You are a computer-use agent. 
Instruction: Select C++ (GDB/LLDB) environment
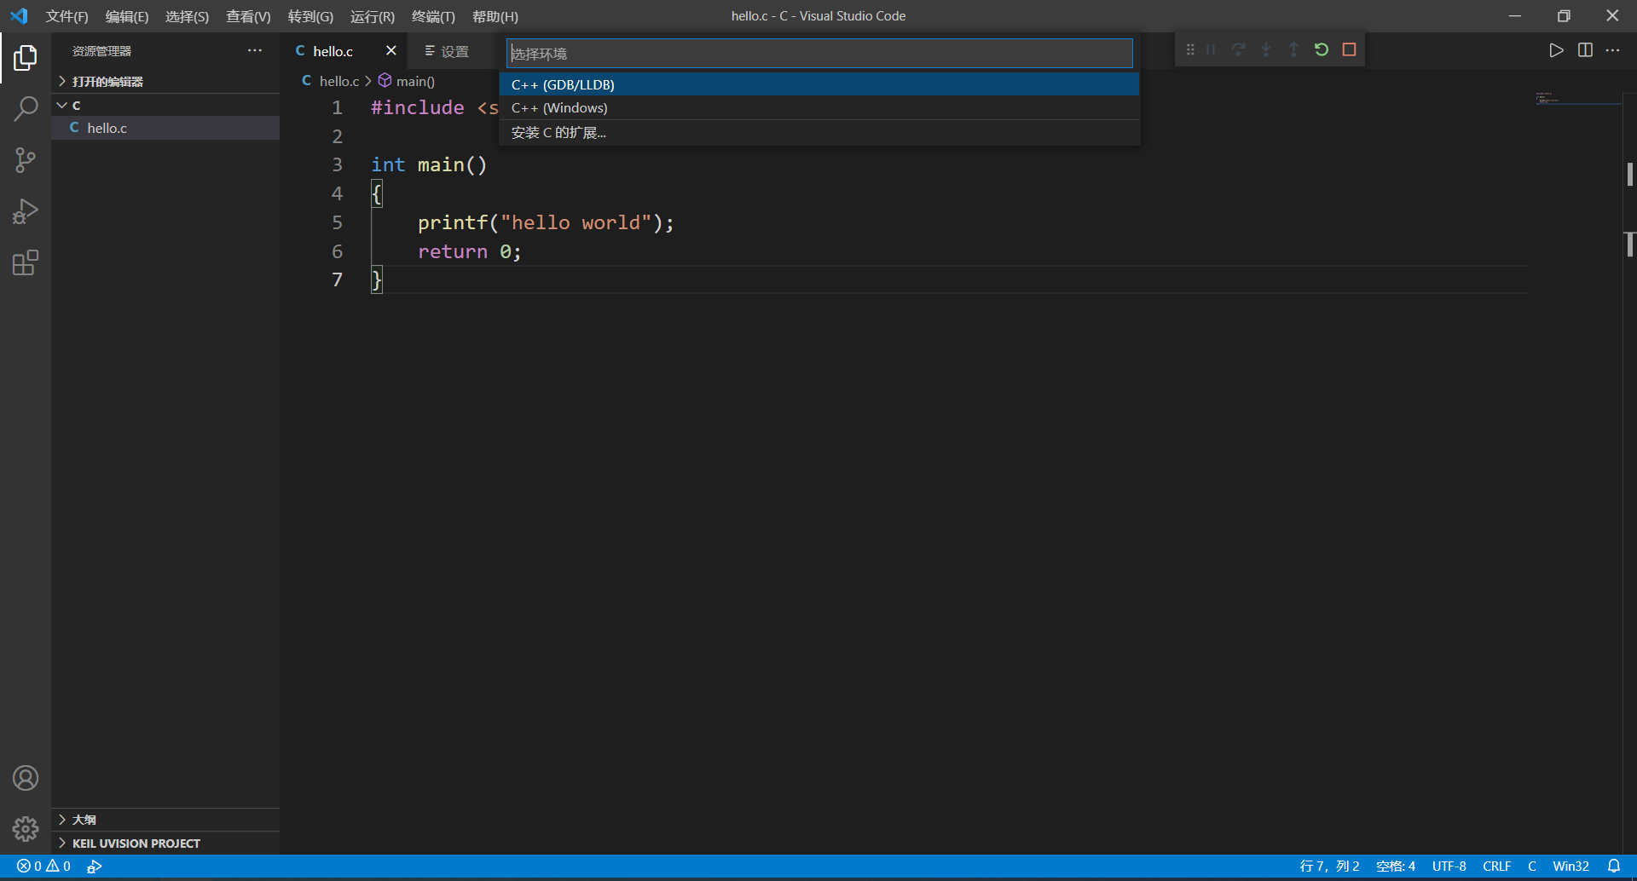(x=819, y=84)
